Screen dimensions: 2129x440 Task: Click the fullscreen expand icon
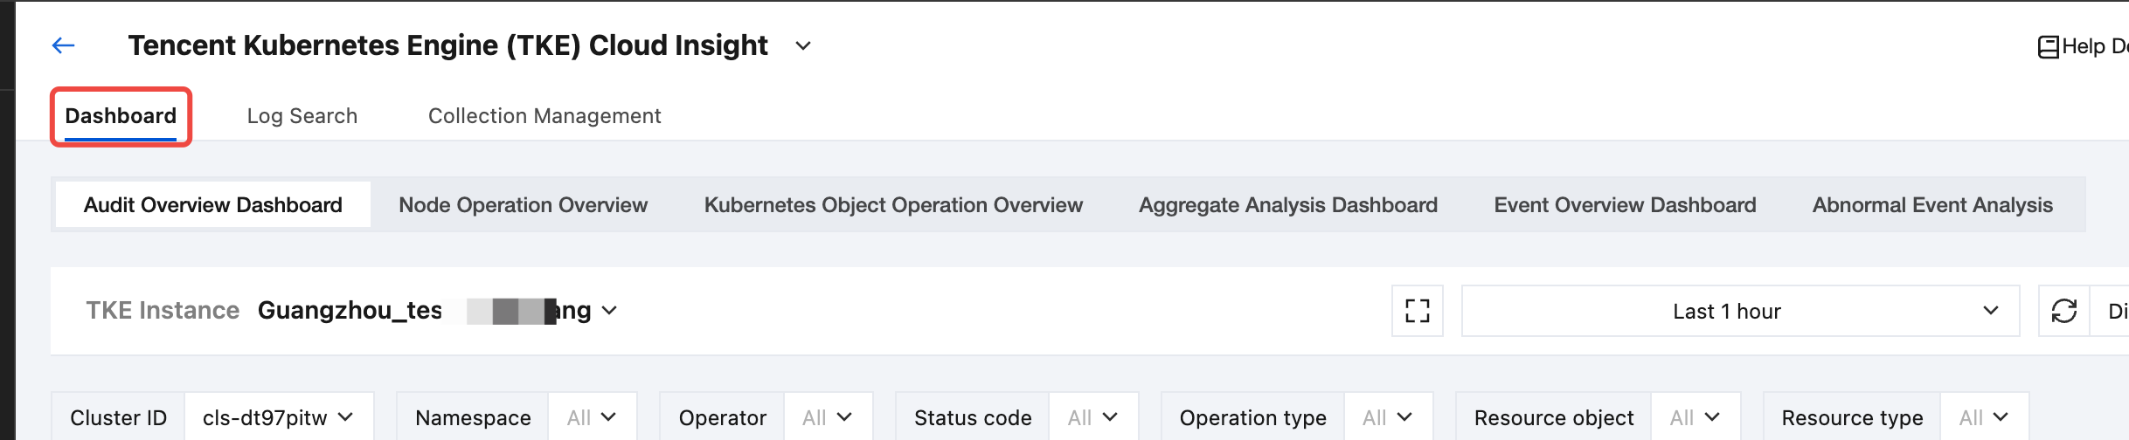coord(1417,311)
